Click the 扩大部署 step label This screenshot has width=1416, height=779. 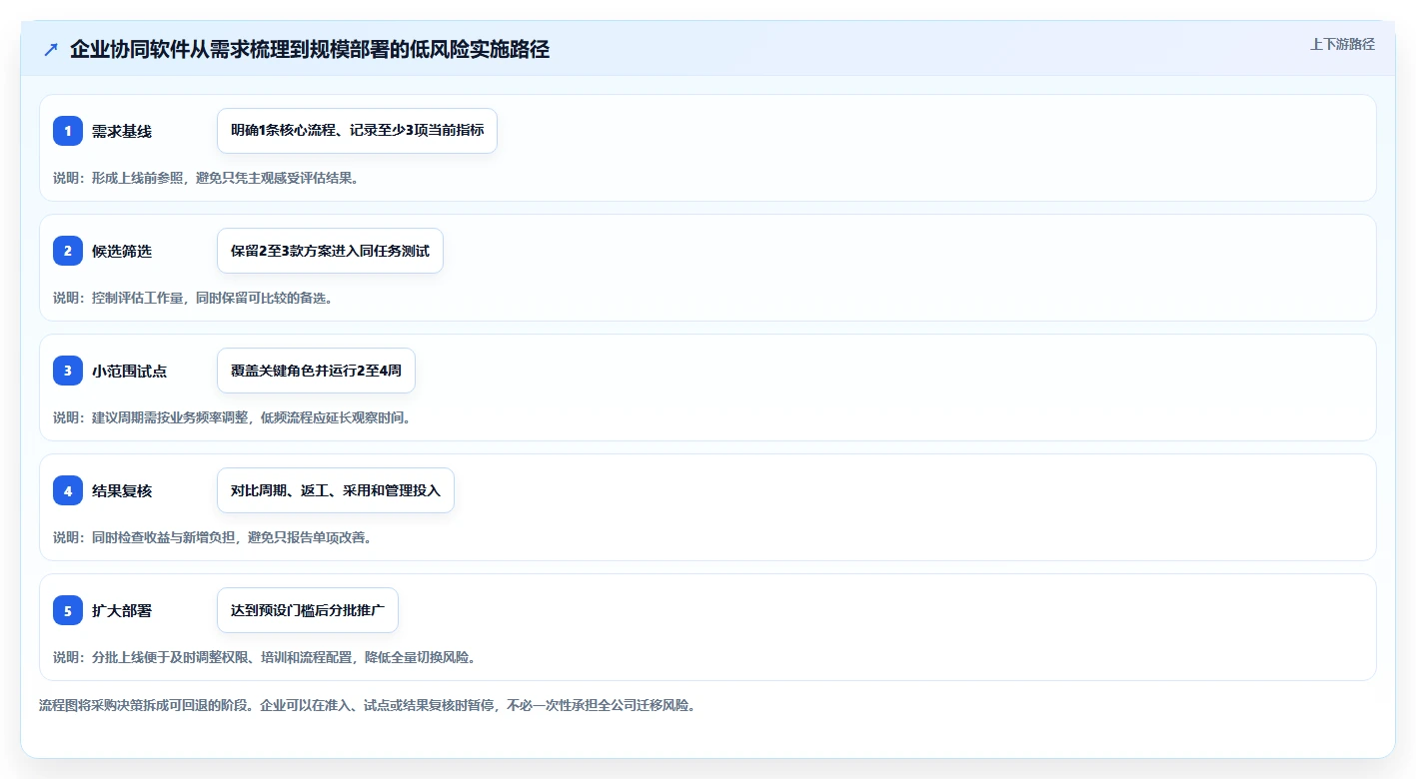122,610
